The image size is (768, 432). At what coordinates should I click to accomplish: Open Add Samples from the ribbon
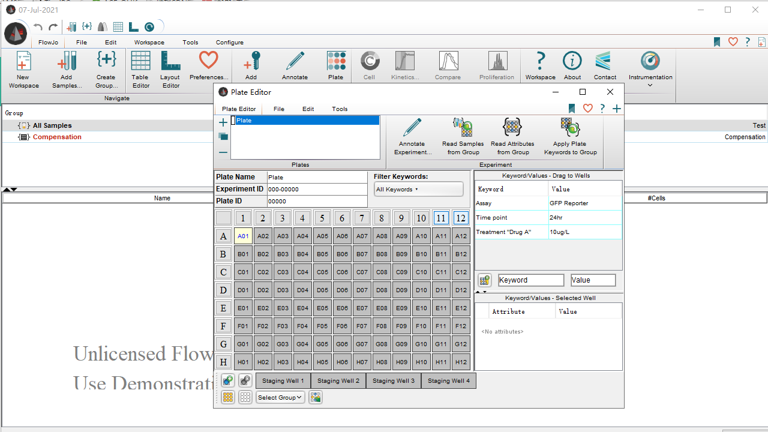pos(67,62)
